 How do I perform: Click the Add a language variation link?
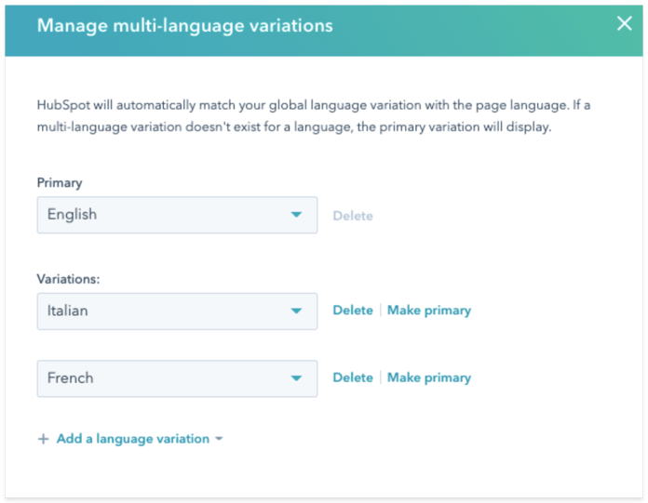pos(132,439)
